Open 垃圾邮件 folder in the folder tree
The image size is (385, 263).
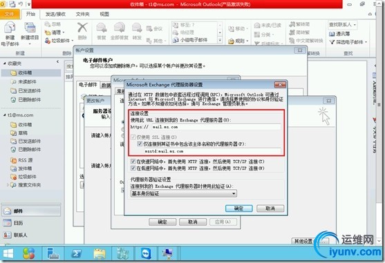[24, 177]
